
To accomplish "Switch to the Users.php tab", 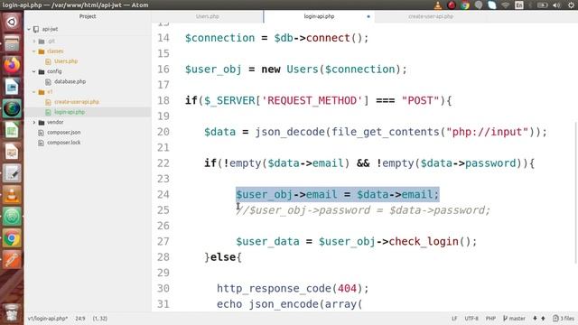I will pos(208,16).
